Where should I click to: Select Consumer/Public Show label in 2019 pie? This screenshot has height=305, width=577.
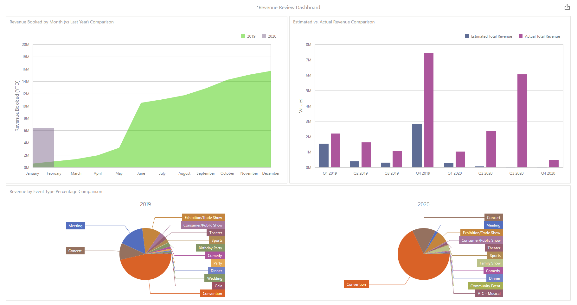(203, 225)
